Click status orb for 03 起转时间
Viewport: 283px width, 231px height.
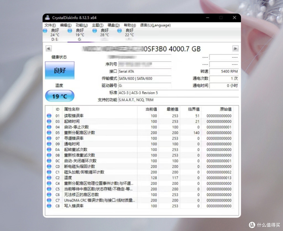click(49, 121)
